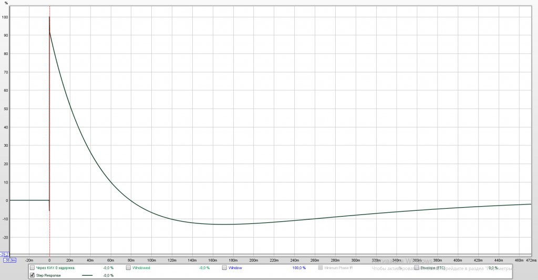Uncheck the Step Response checkbox
The width and height of the screenshot is (538, 280).
[x=32, y=275]
